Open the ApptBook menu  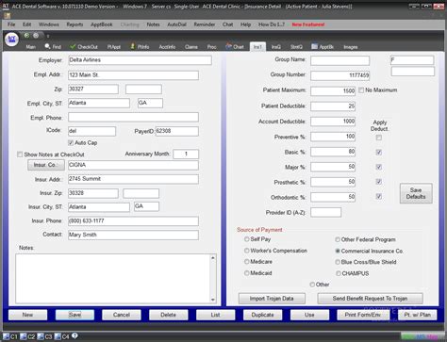coord(102,24)
